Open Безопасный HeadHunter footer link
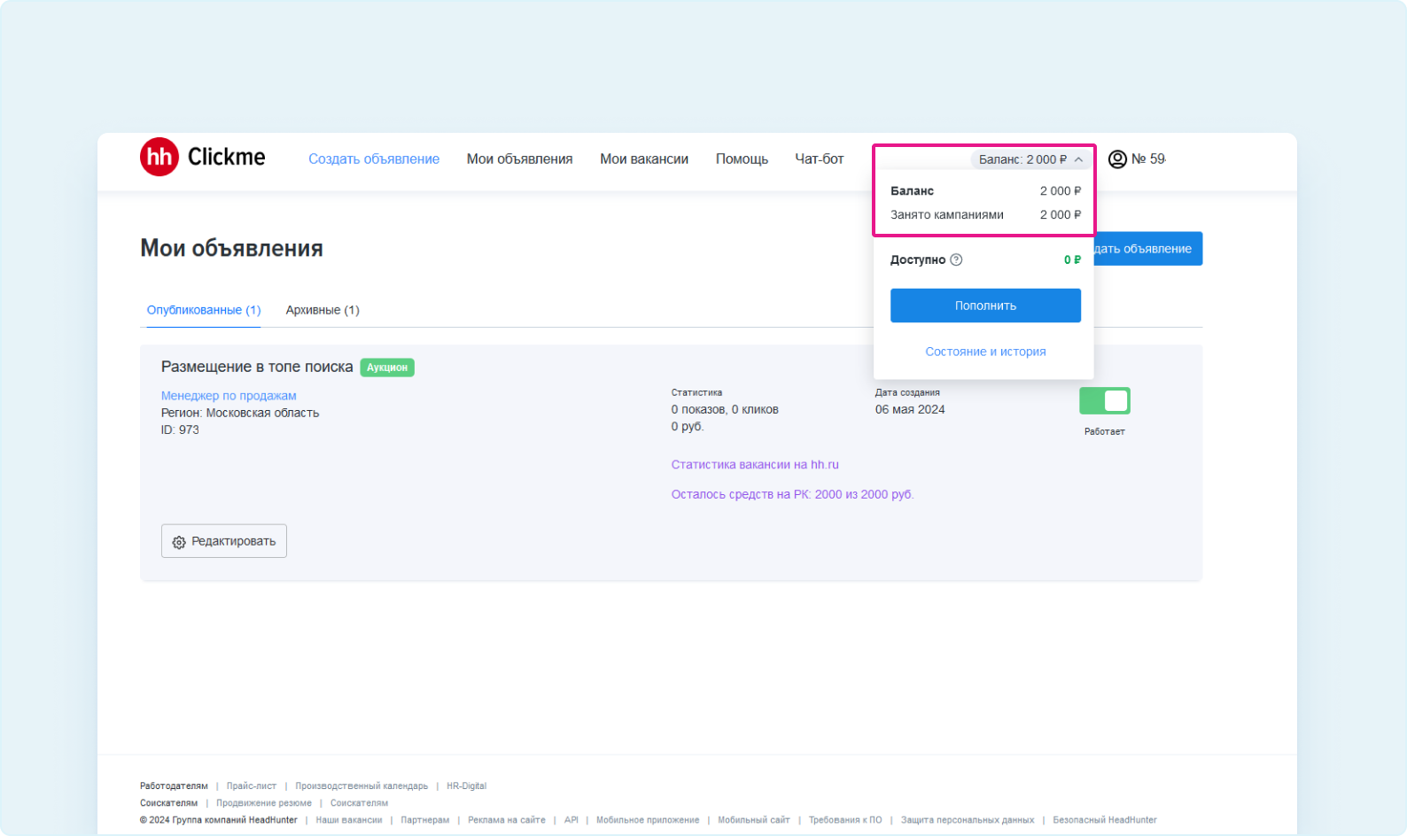Image resolution: width=1407 pixels, height=836 pixels. tap(1105, 820)
